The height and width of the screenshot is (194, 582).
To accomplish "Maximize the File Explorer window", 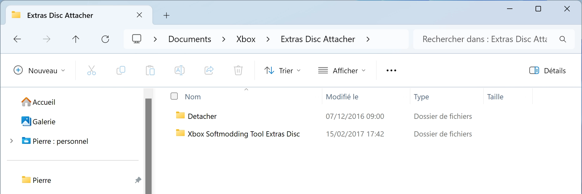I will (538, 9).
